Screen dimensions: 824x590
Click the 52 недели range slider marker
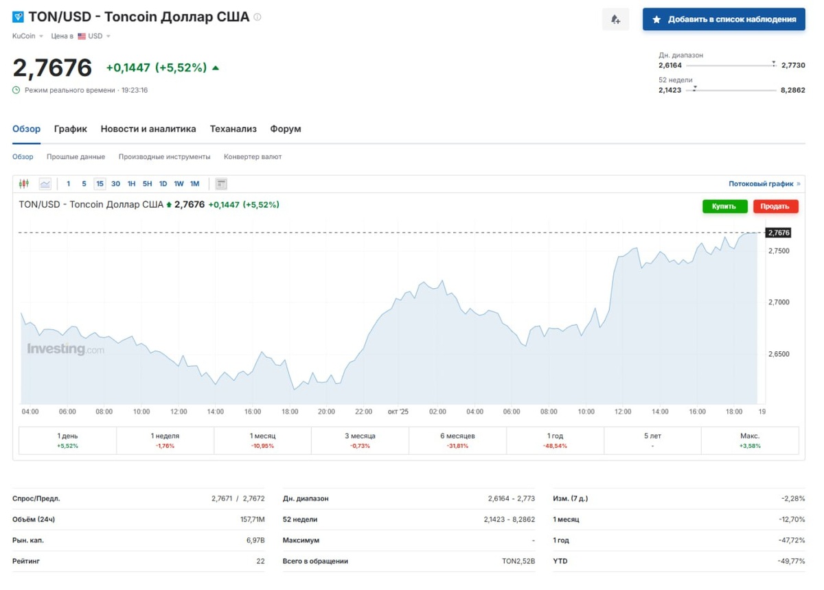(x=694, y=88)
